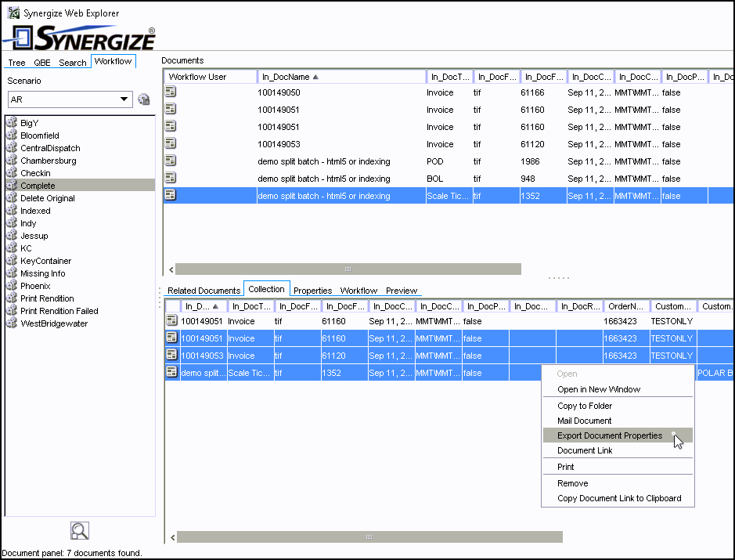735x560 pixels.
Task: Select the Complete workflow folder
Action: pos(80,186)
